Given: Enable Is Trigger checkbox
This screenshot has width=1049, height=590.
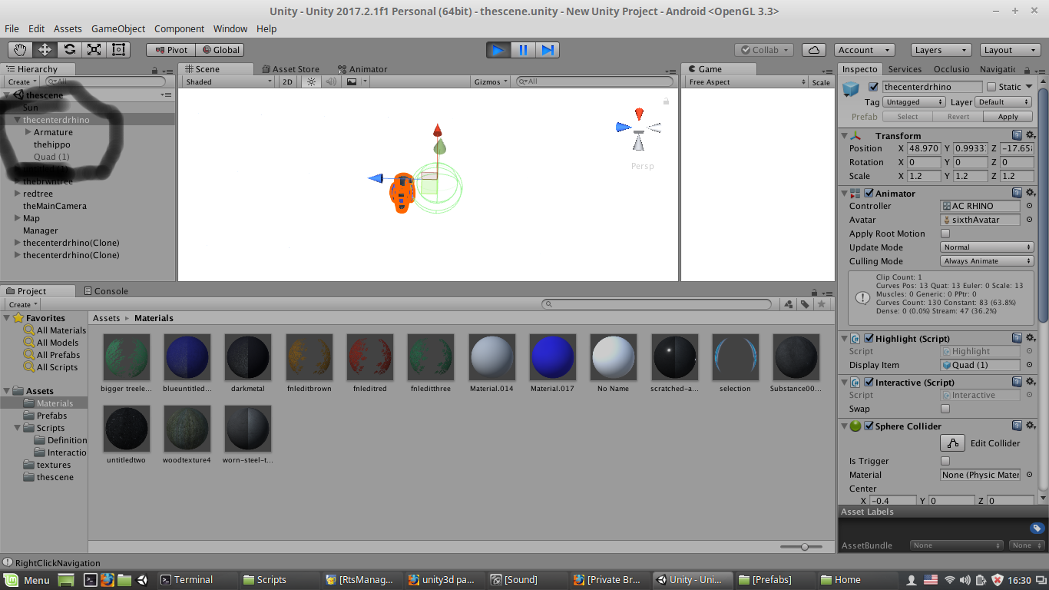Looking at the screenshot, I should 945,461.
